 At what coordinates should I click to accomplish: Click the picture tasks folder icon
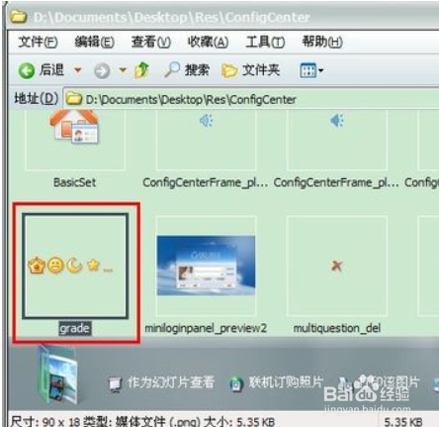click(58, 374)
